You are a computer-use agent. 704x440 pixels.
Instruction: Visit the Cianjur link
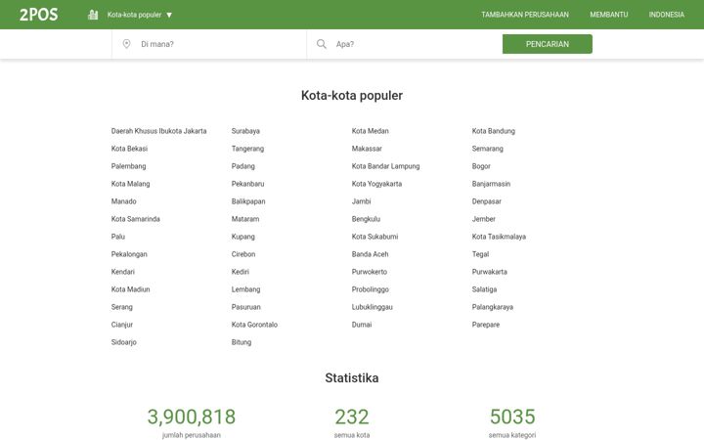(122, 325)
